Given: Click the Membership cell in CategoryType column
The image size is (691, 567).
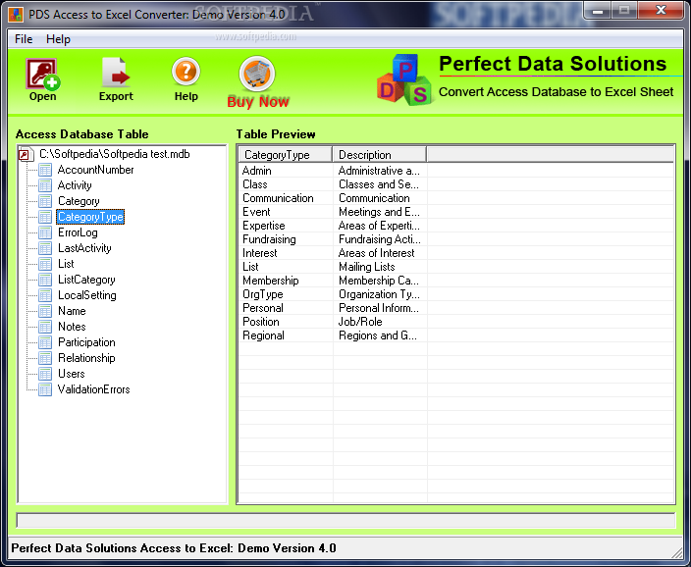Looking at the screenshot, I should coord(271,281).
